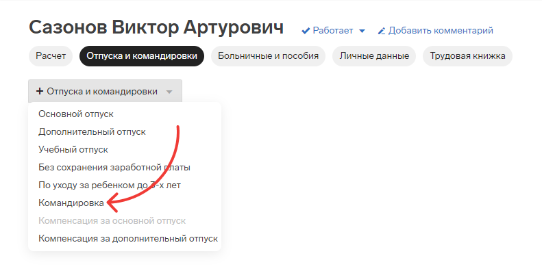Switch to the Расчет tab
Image resolution: width=542 pixels, height=271 pixels.
coord(51,56)
